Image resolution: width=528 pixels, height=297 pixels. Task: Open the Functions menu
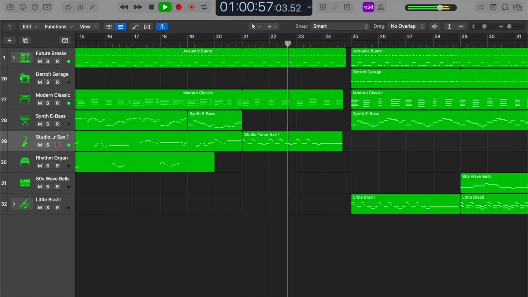[x=59, y=26]
